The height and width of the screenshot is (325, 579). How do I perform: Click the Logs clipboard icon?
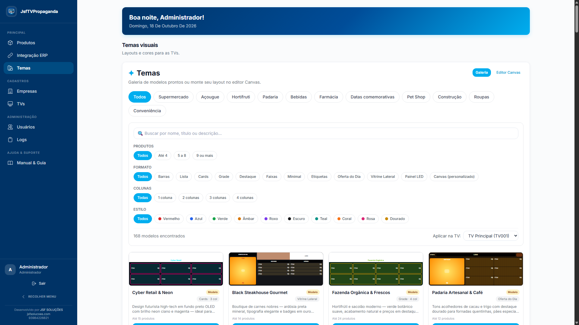pos(10,140)
